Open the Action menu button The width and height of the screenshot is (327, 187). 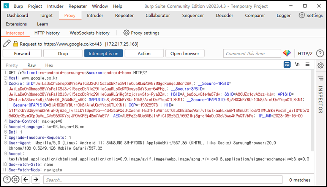pos(144,54)
